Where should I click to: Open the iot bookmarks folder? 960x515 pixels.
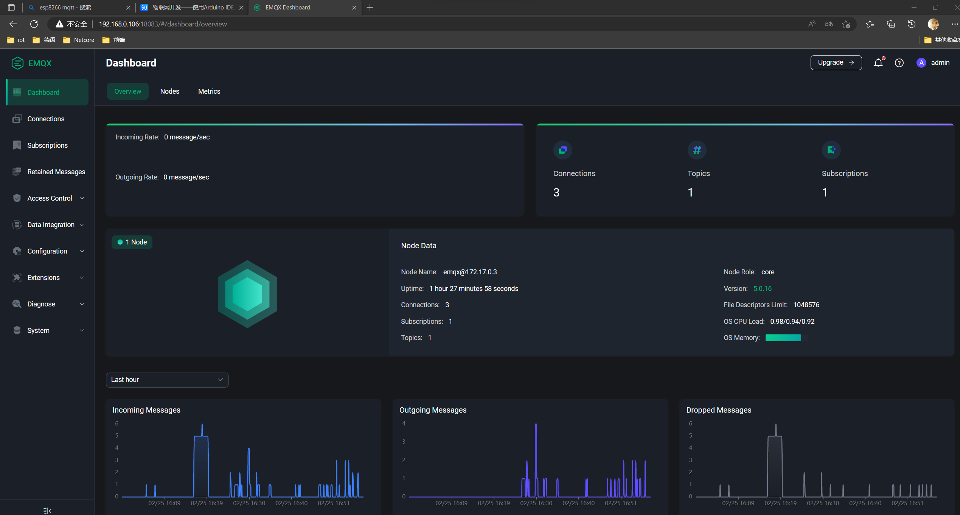(x=16, y=40)
